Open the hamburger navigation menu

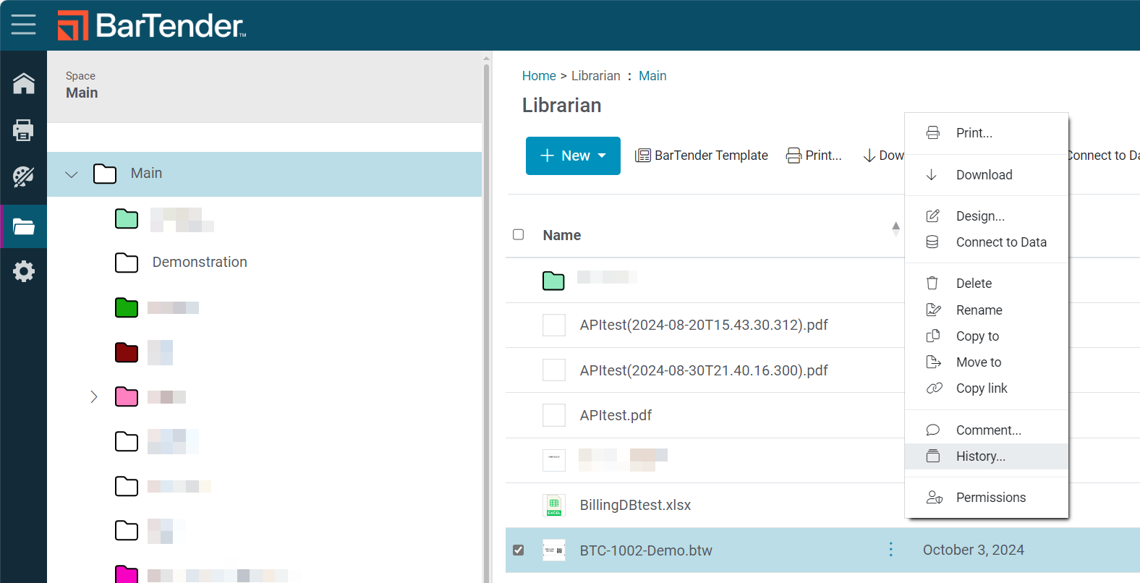point(23,25)
